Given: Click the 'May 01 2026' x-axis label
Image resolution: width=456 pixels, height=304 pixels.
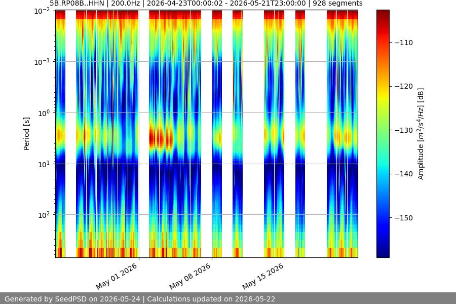Looking at the screenshot, I should 117,276.
